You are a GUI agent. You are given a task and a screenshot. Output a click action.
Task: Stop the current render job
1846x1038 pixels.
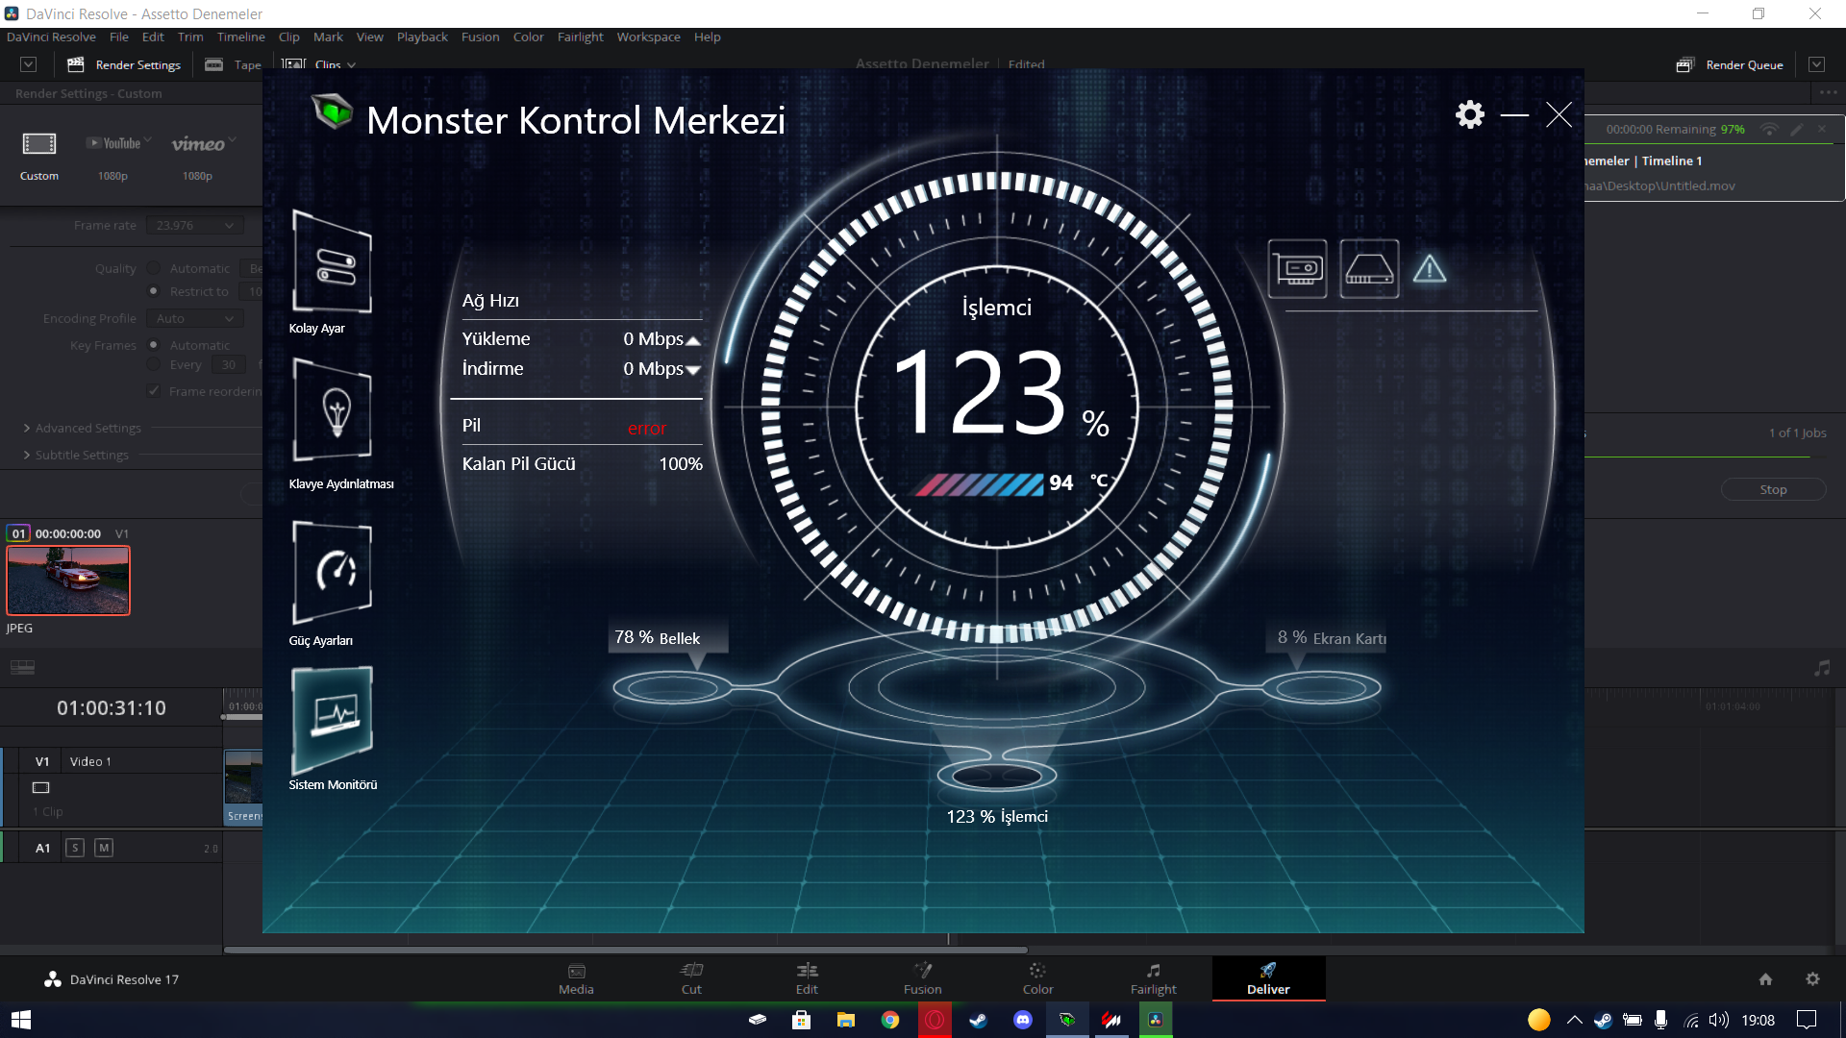1773,489
